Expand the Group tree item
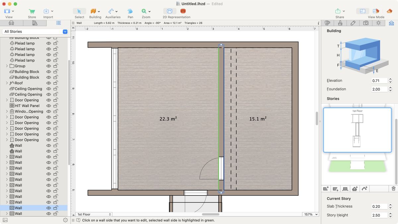398x224 pixels. point(7,66)
